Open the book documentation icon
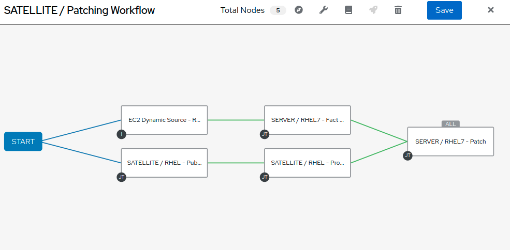510x250 pixels. tap(348, 10)
